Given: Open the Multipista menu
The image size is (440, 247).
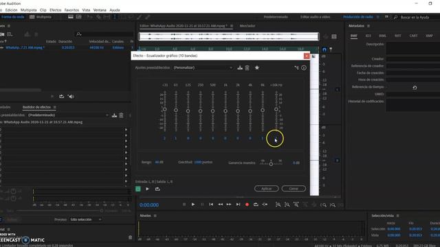Looking at the screenshot, I should (x=28, y=10).
